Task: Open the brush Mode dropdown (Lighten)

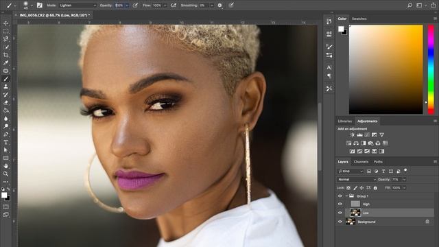Action: coord(78,5)
